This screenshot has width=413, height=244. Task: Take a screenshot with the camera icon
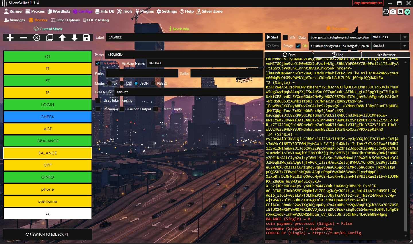click(393, 11)
